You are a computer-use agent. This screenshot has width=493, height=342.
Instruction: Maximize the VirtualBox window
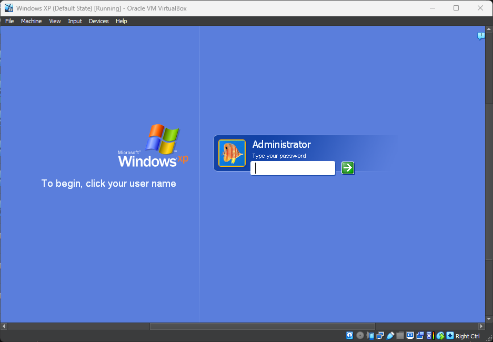pos(456,8)
